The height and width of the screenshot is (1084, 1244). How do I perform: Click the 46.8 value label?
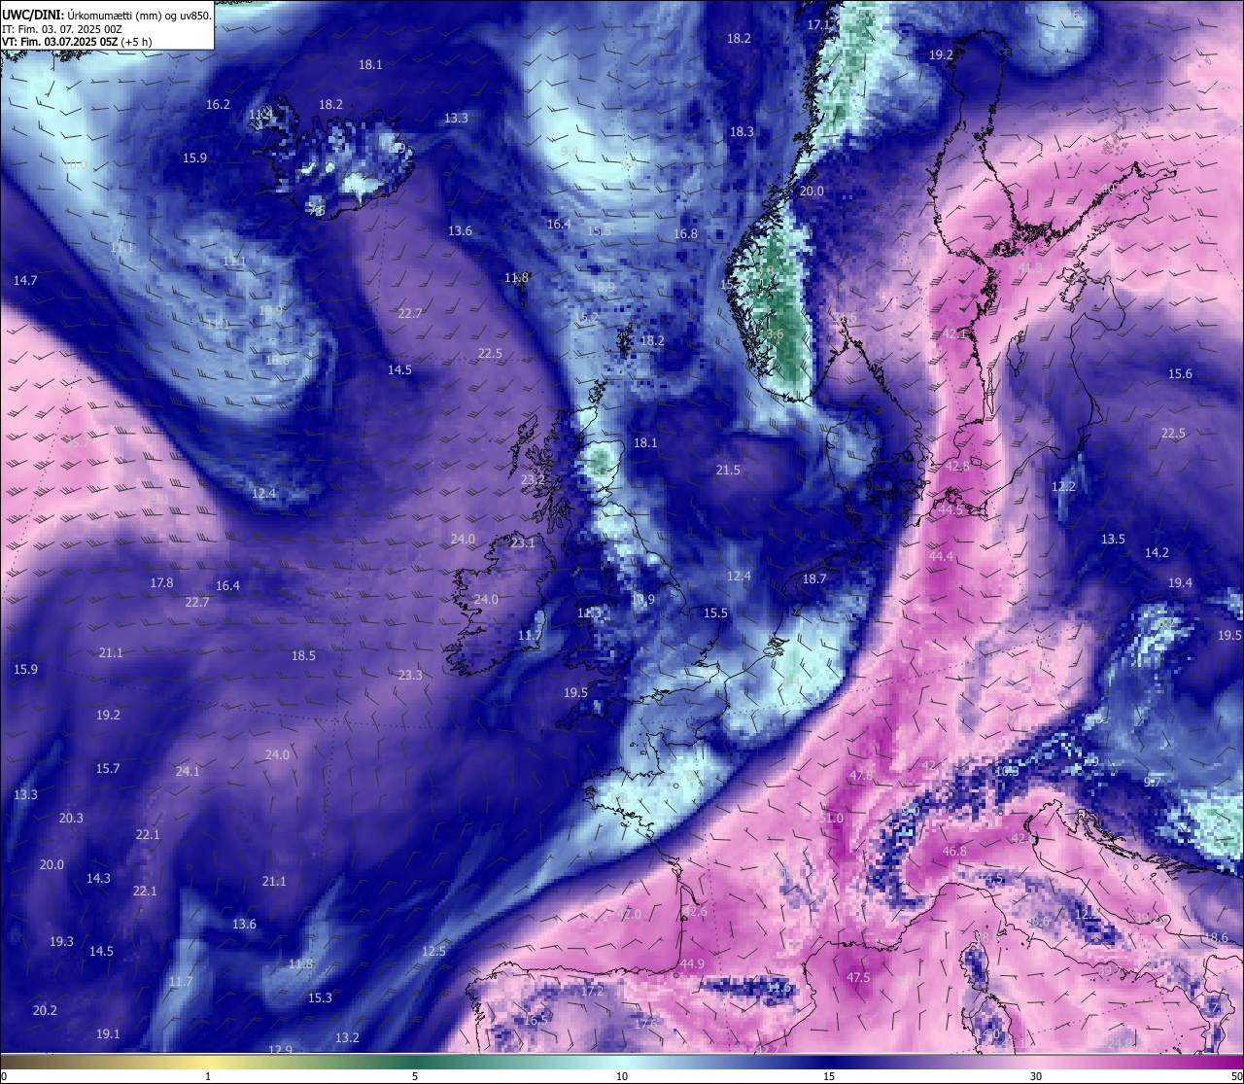[x=954, y=851]
